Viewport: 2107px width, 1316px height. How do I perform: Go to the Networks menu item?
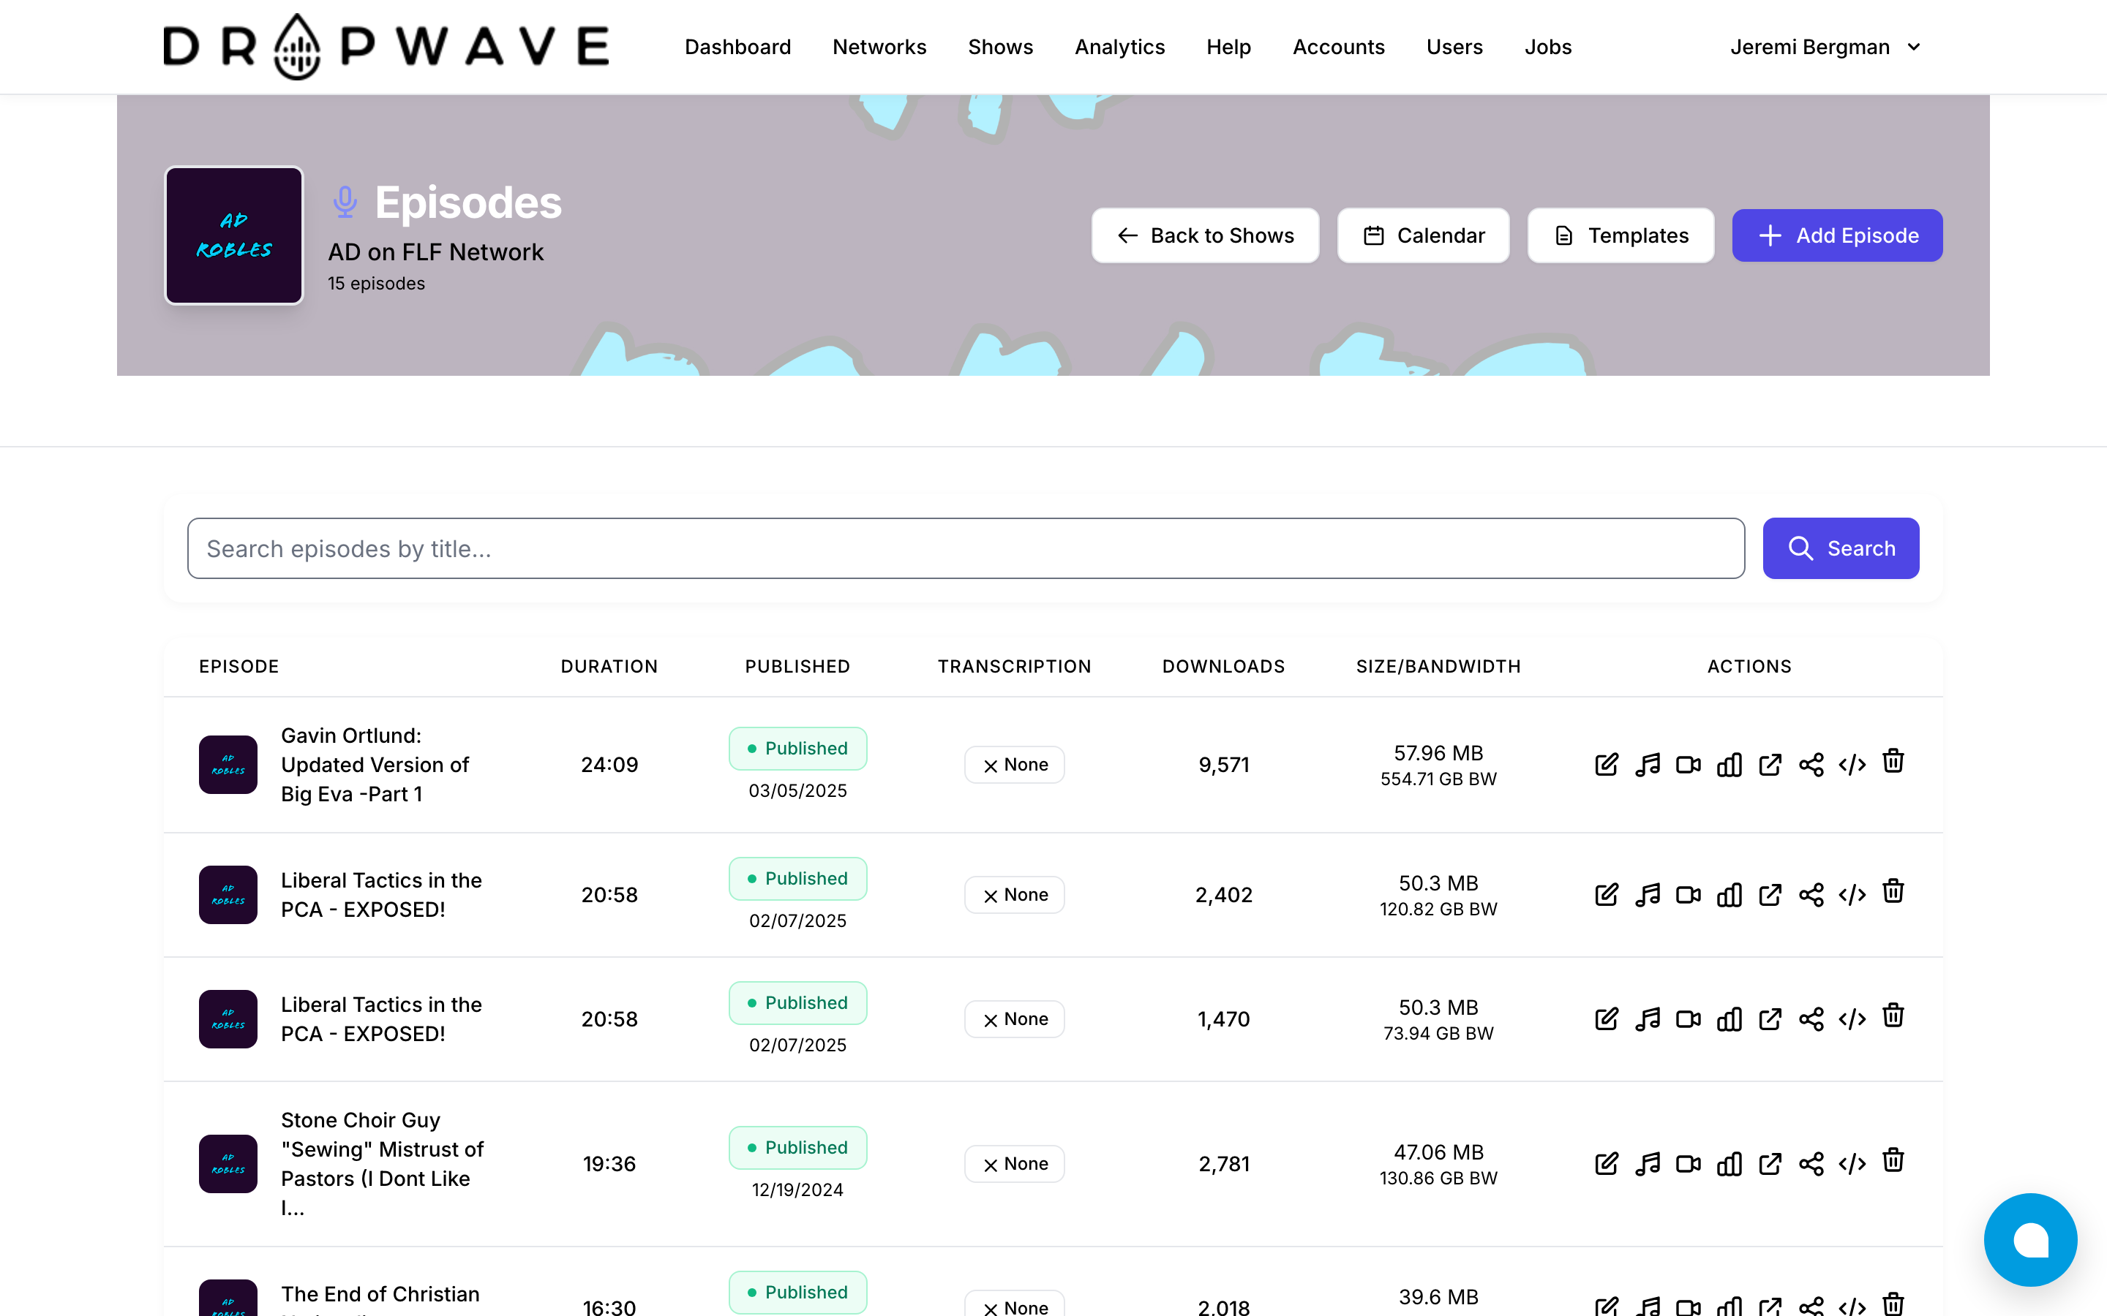click(879, 47)
